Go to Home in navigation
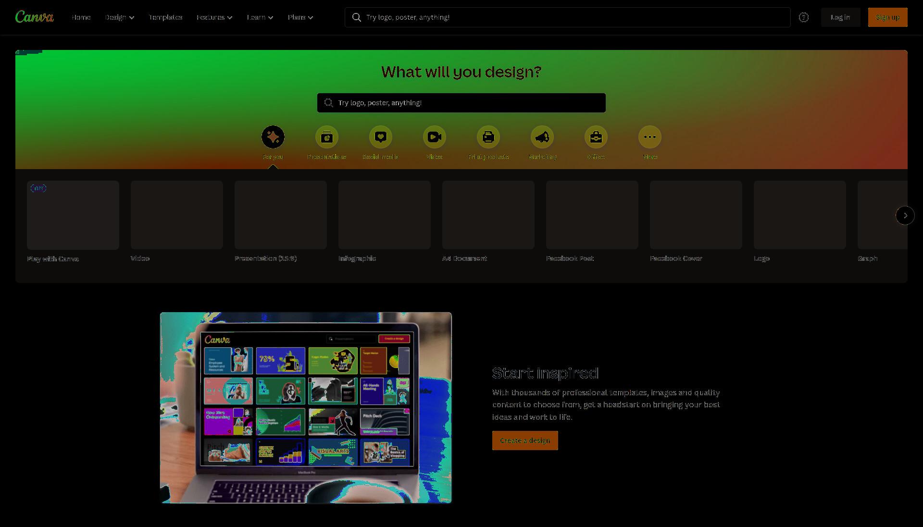923x527 pixels. [81, 17]
